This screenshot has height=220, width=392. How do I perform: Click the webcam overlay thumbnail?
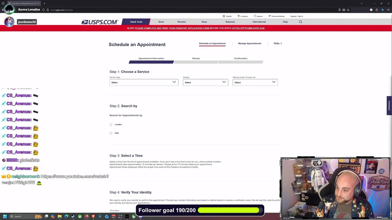coord(336,188)
